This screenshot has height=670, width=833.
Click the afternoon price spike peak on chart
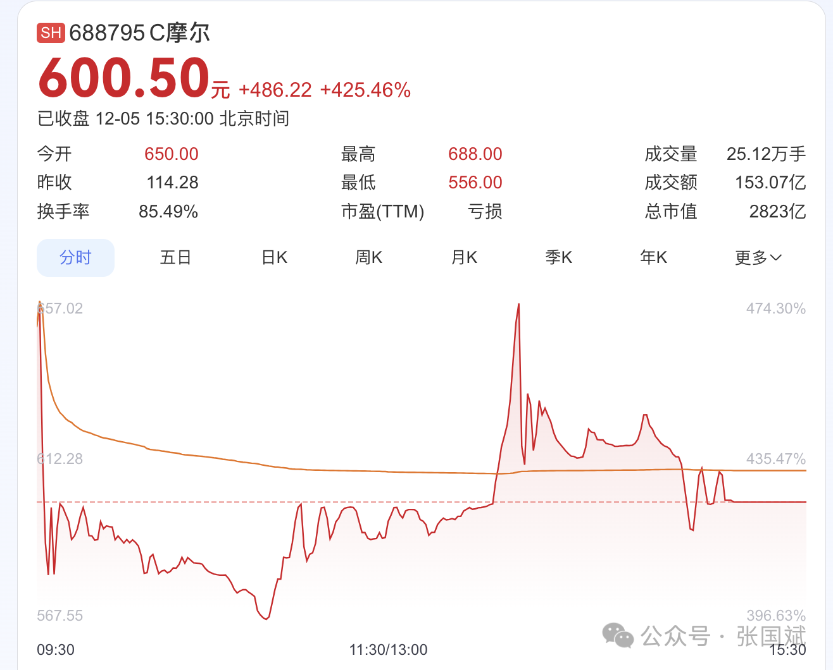click(x=518, y=306)
